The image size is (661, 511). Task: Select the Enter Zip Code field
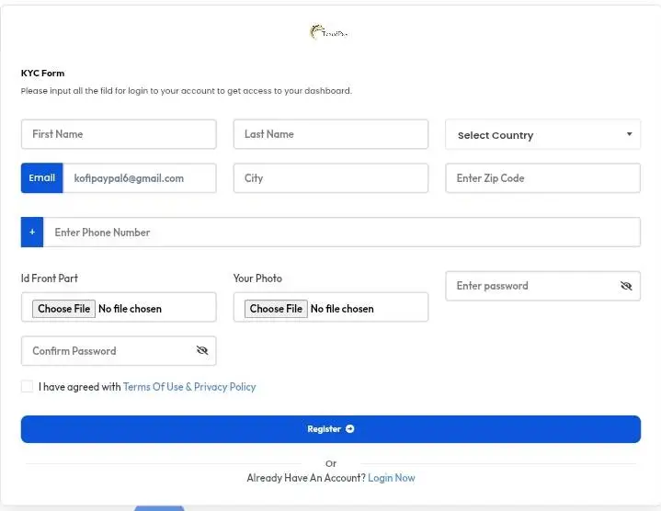point(542,178)
